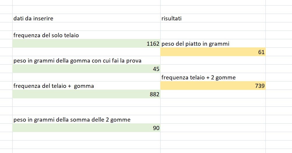Select the "frequenza telaio + 2 gomme" label
The image size is (292, 153).
point(198,77)
